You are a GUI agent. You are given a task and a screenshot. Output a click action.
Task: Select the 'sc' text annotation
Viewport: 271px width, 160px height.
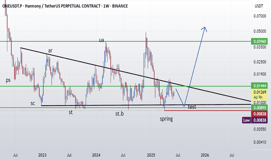click(33, 104)
